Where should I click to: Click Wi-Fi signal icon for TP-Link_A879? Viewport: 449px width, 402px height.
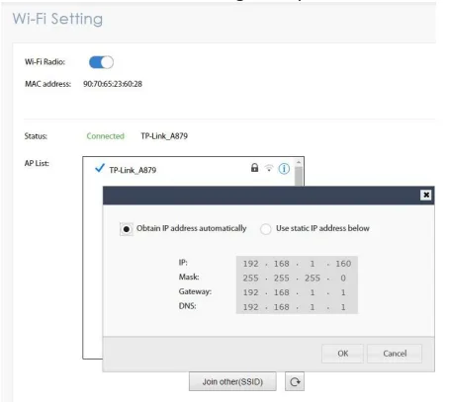269,168
